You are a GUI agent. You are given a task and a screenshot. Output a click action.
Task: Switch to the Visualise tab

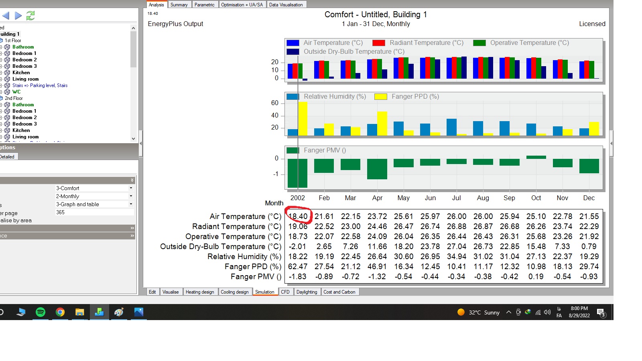[x=171, y=292]
